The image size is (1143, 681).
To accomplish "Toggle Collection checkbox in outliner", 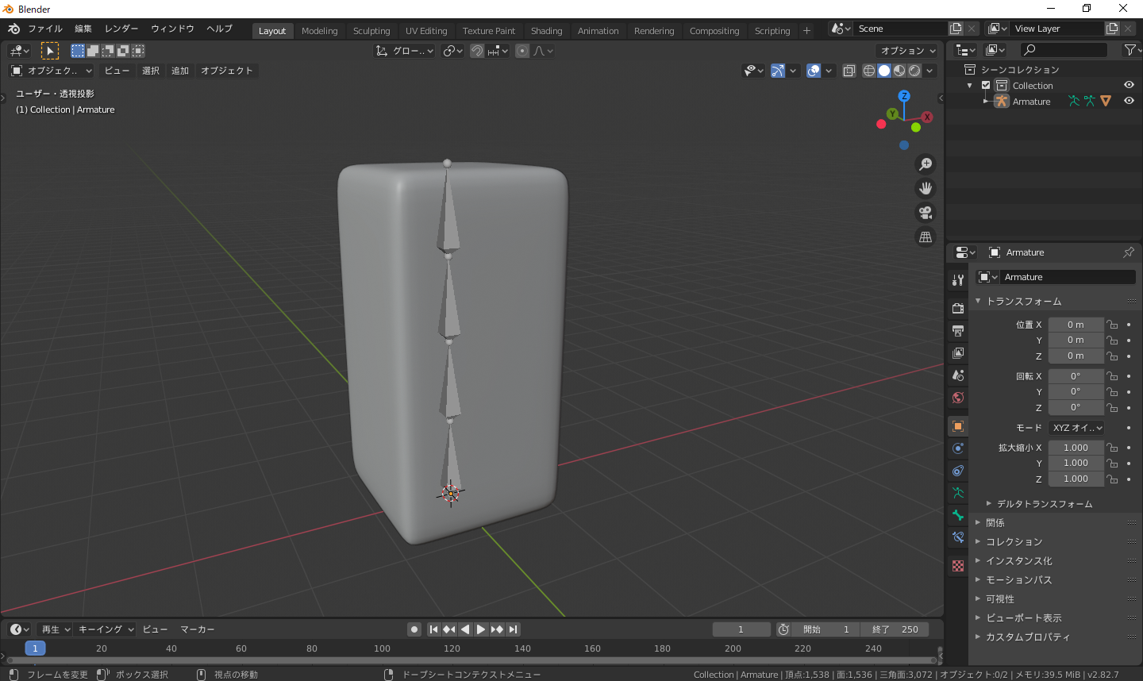I will [986, 86].
